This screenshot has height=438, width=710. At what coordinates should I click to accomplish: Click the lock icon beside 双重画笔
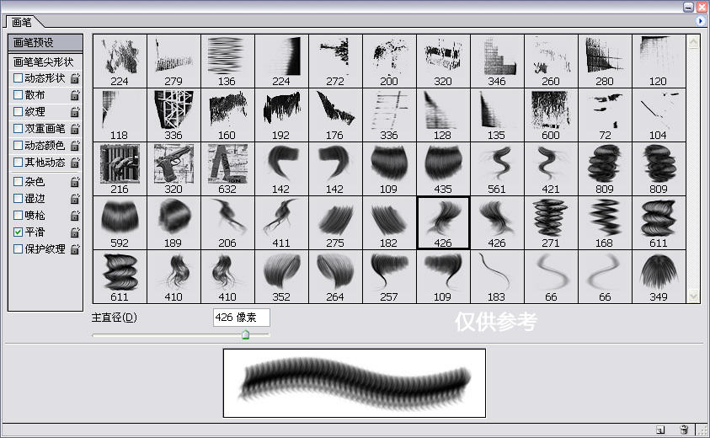tap(75, 129)
